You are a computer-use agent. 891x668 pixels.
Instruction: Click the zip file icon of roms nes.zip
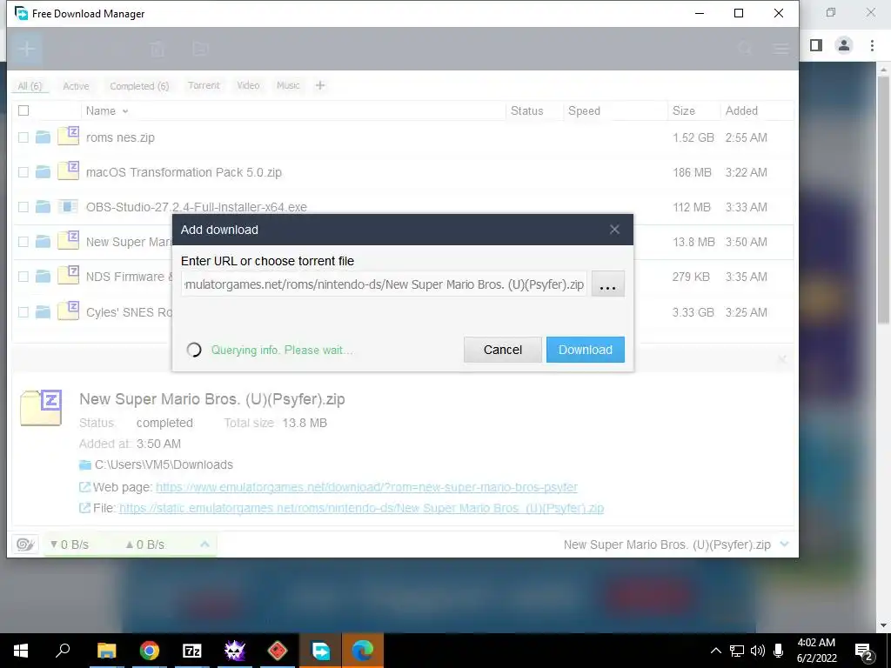click(68, 137)
